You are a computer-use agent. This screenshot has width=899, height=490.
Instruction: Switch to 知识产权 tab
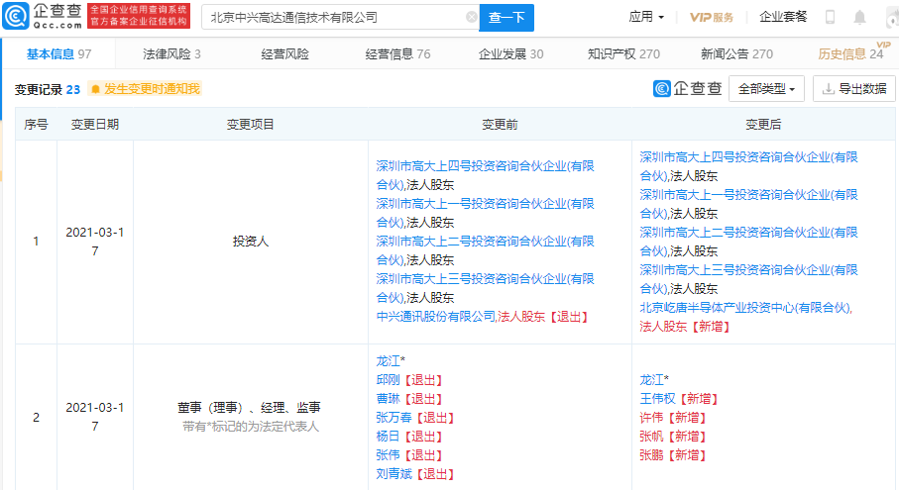(x=623, y=53)
